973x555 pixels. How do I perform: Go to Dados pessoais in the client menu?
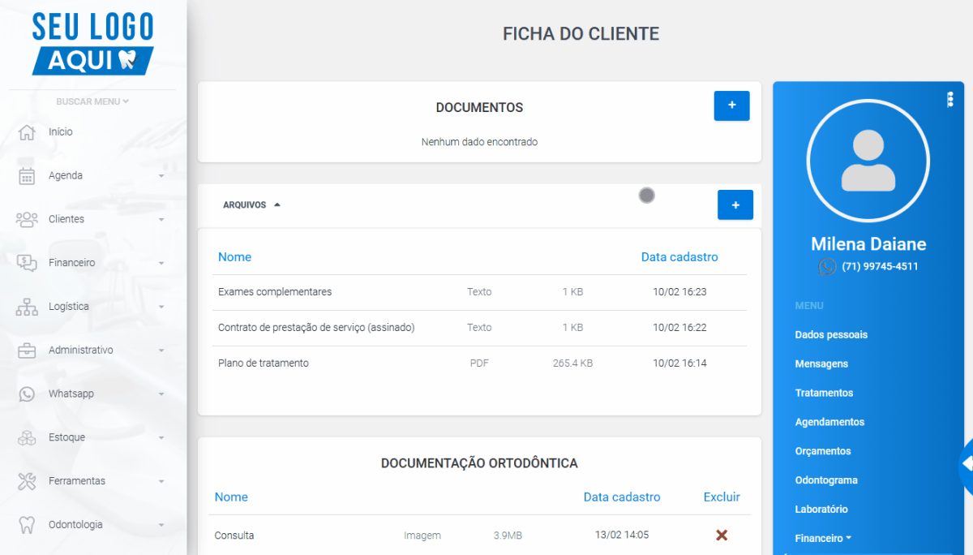click(831, 334)
